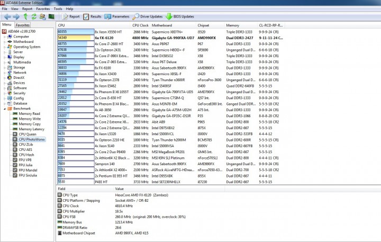The height and width of the screenshot is (242, 381).
Task: Select DirectX in the tree
Action: point(19,78)
